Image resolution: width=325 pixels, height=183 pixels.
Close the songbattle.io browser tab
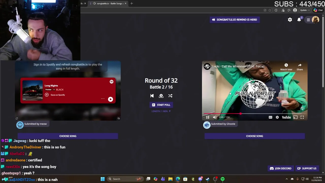click(125, 3)
